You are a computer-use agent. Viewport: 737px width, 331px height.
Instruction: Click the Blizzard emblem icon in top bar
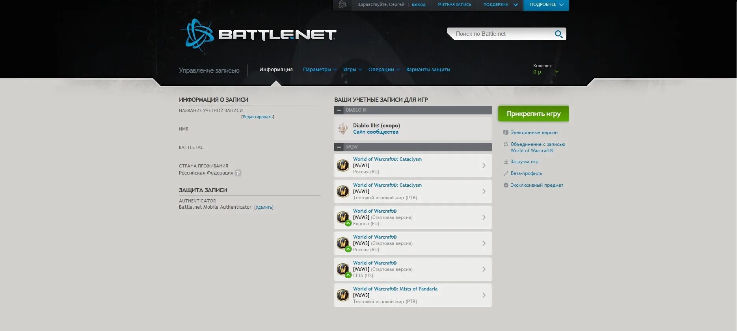point(342,5)
